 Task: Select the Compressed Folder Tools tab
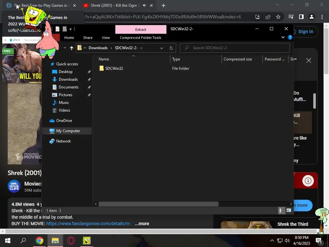point(141,38)
